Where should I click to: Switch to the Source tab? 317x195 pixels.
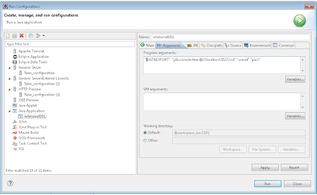233,45
